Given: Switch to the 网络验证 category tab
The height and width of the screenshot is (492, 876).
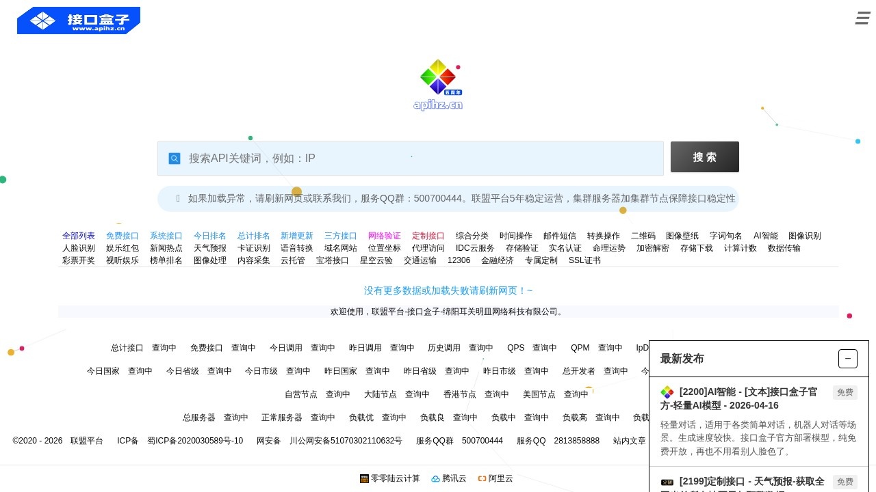Looking at the screenshot, I should [384, 236].
